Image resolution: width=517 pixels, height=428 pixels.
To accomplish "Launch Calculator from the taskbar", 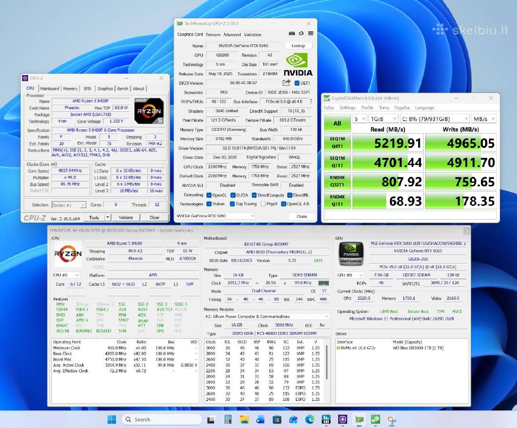I will click(228, 419).
